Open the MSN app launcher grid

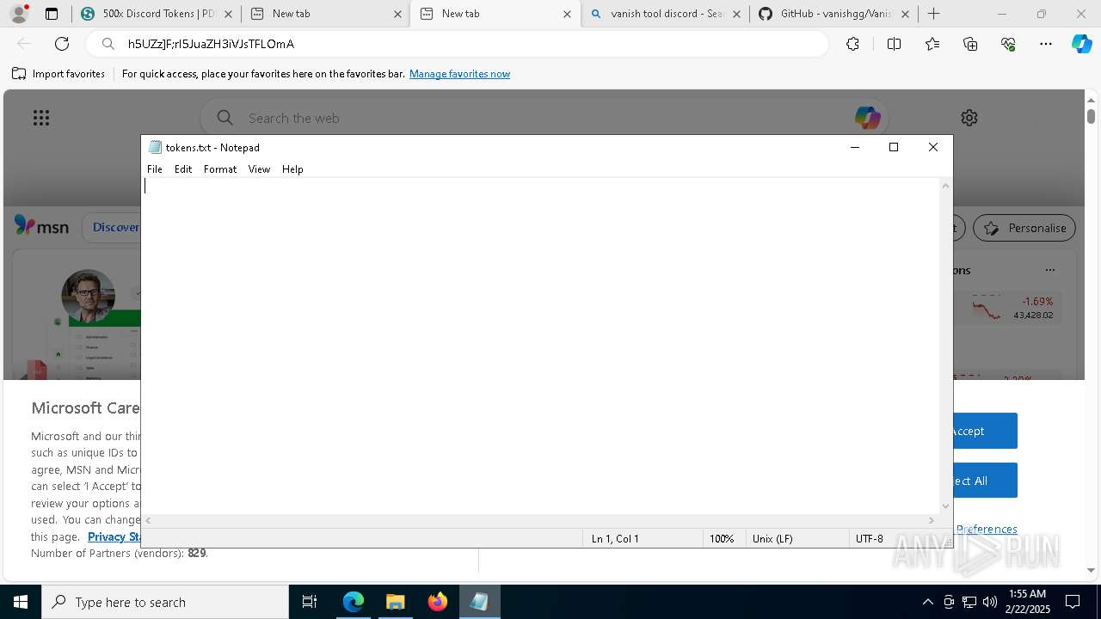tap(41, 118)
